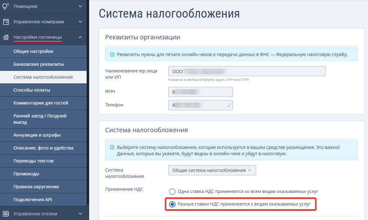The width and height of the screenshot is (368, 220).
Task: Click the phone handset icon in Телефон field
Action: (229, 105)
